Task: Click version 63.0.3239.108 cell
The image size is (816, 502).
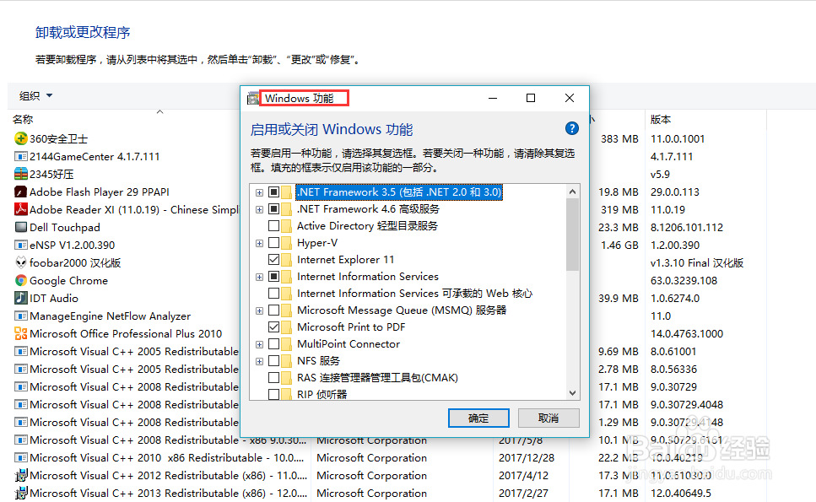Action: coord(684,280)
